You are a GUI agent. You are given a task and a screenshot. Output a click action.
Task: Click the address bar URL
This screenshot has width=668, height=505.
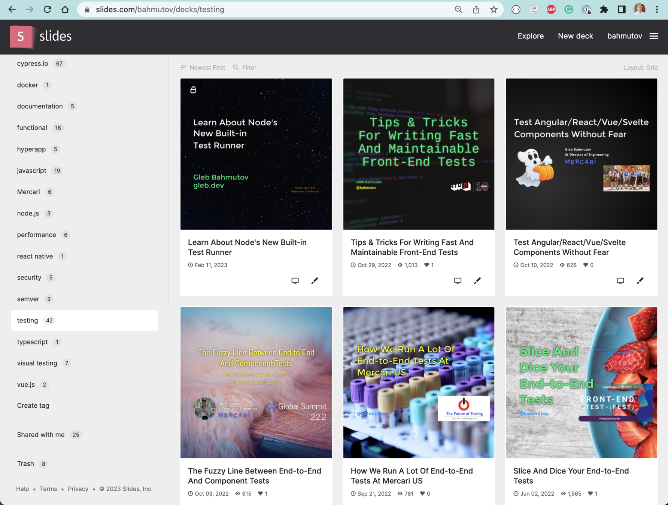(160, 9)
